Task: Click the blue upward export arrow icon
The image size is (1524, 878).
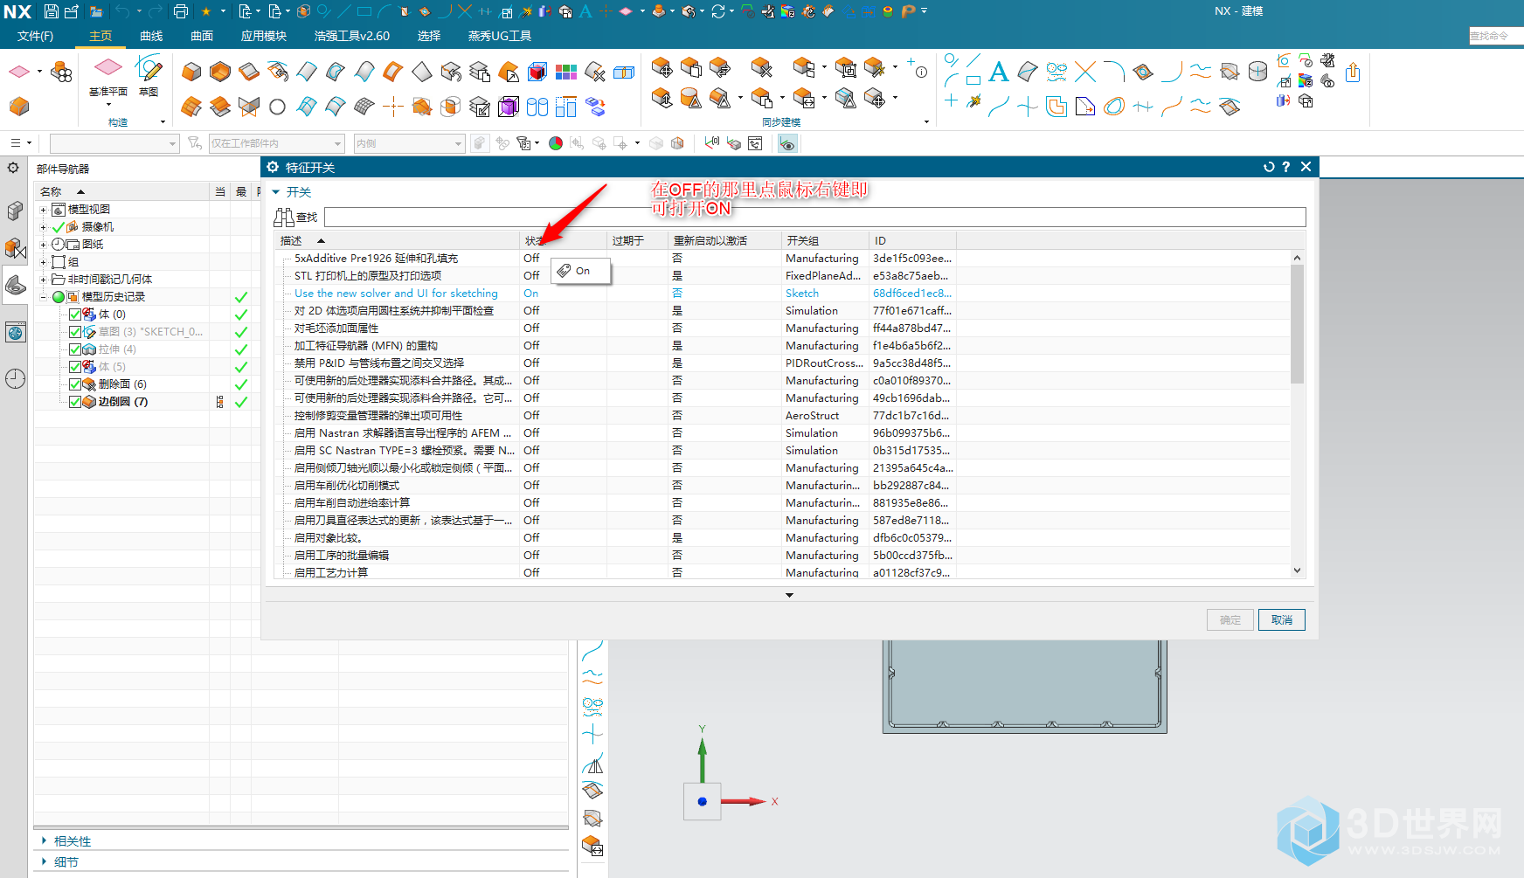Action: [x=1353, y=73]
